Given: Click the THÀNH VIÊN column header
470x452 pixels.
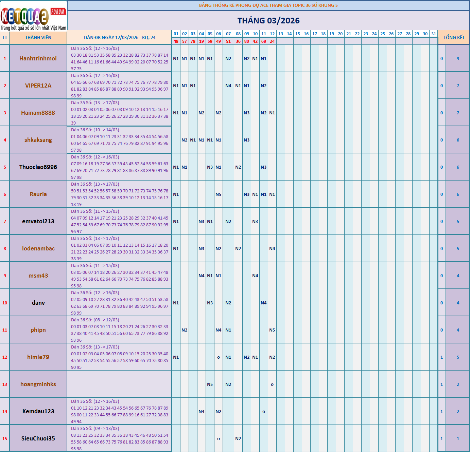Looking at the screenshot, I should 38,37.
